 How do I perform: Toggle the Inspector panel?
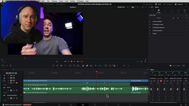(179, 4)
